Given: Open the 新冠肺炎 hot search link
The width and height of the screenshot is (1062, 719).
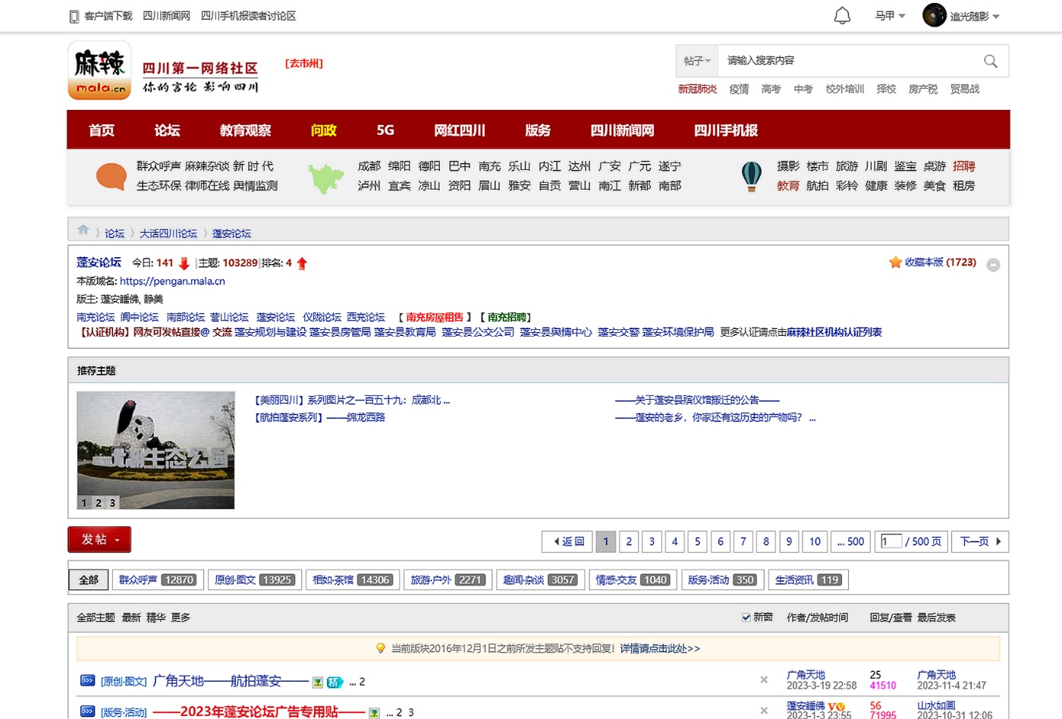Looking at the screenshot, I should tap(697, 89).
